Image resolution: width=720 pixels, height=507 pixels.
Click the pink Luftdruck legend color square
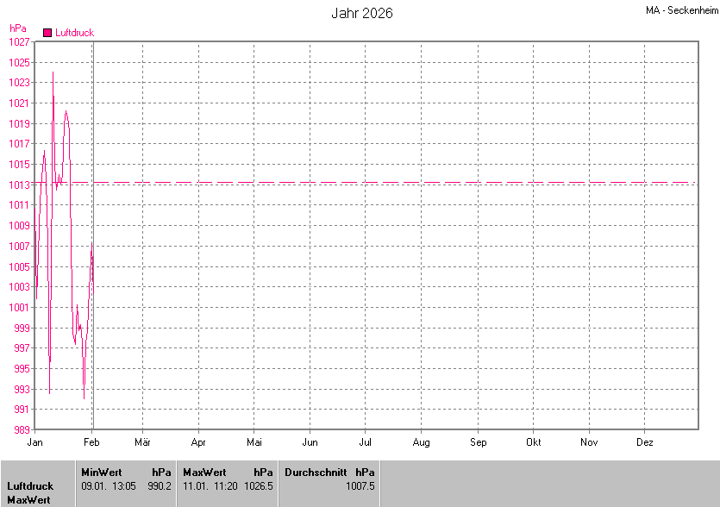click(47, 33)
